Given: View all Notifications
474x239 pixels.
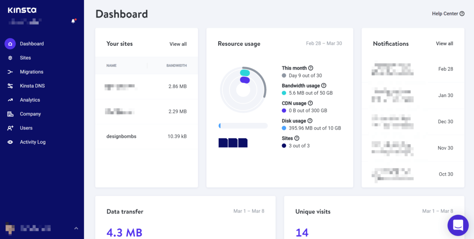Looking at the screenshot, I should (x=444, y=44).
